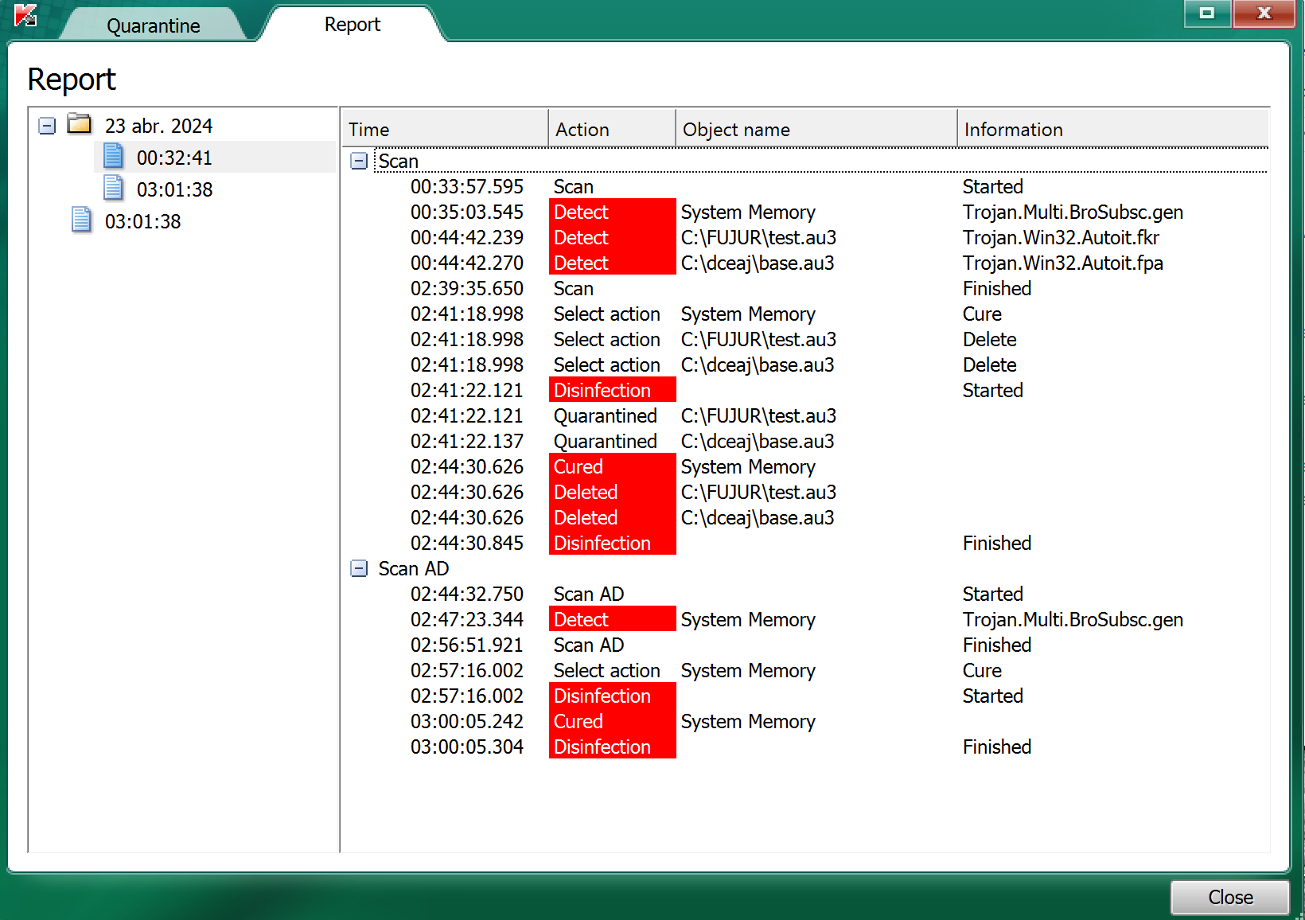Click the 23 abr. 2024 folder icon
Screen dimensions: 1305x920
[80, 124]
